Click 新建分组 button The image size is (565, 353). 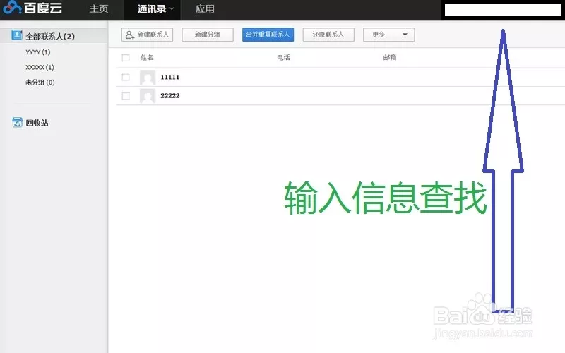pyautogui.click(x=208, y=35)
